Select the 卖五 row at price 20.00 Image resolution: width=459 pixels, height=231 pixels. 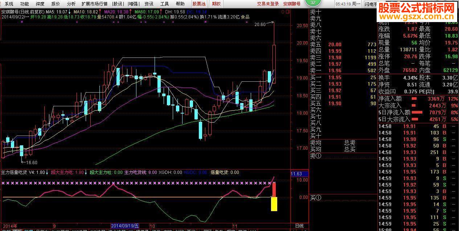tap(343, 44)
